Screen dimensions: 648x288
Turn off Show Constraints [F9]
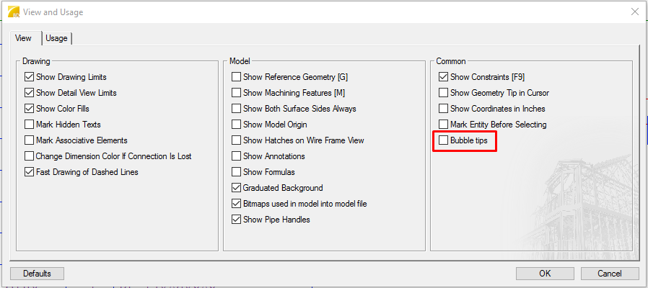444,77
